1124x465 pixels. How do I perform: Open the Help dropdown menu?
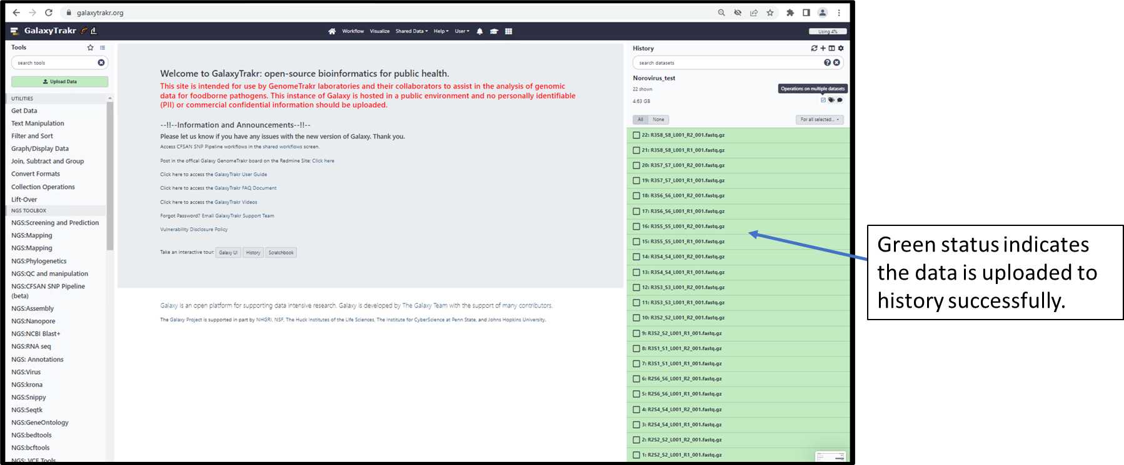pyautogui.click(x=441, y=31)
